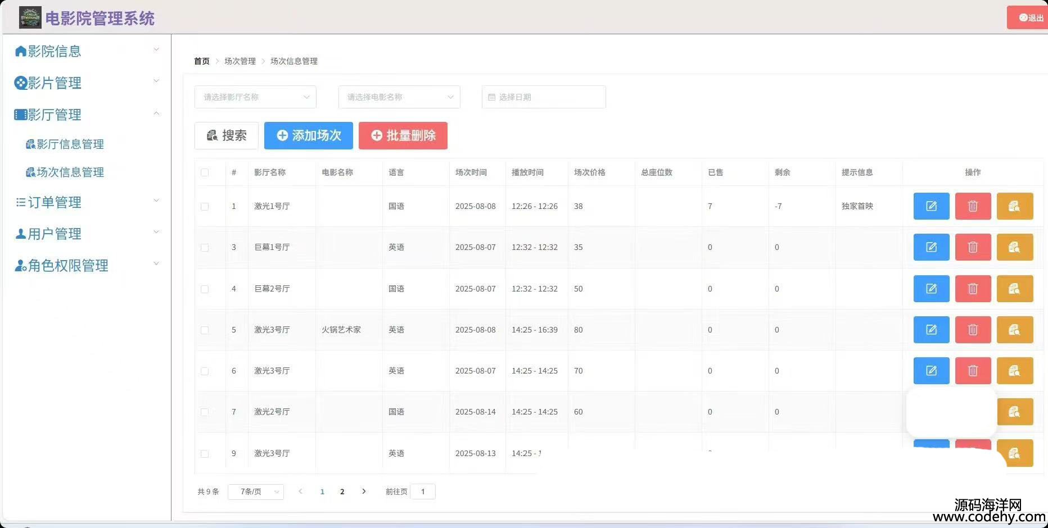The width and height of the screenshot is (1048, 528).
Task: Go to page 2 in pagination
Action: (x=342, y=492)
